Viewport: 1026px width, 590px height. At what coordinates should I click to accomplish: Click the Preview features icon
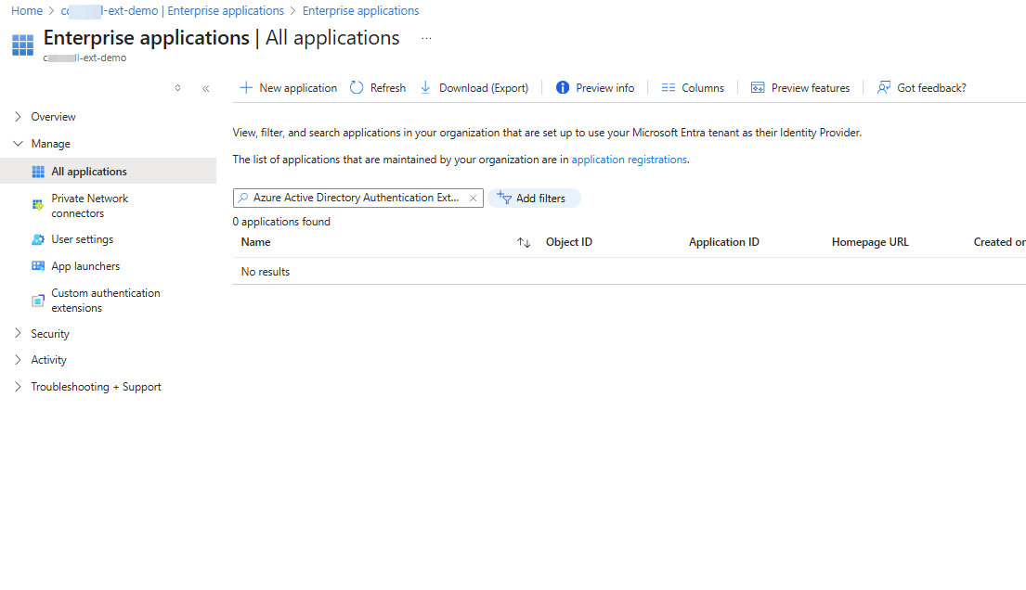758,87
